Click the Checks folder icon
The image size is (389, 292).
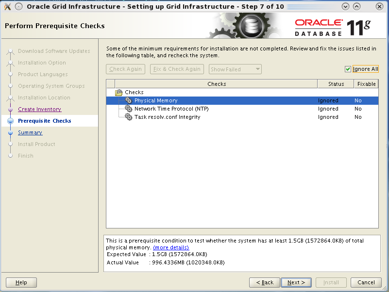tap(119, 92)
